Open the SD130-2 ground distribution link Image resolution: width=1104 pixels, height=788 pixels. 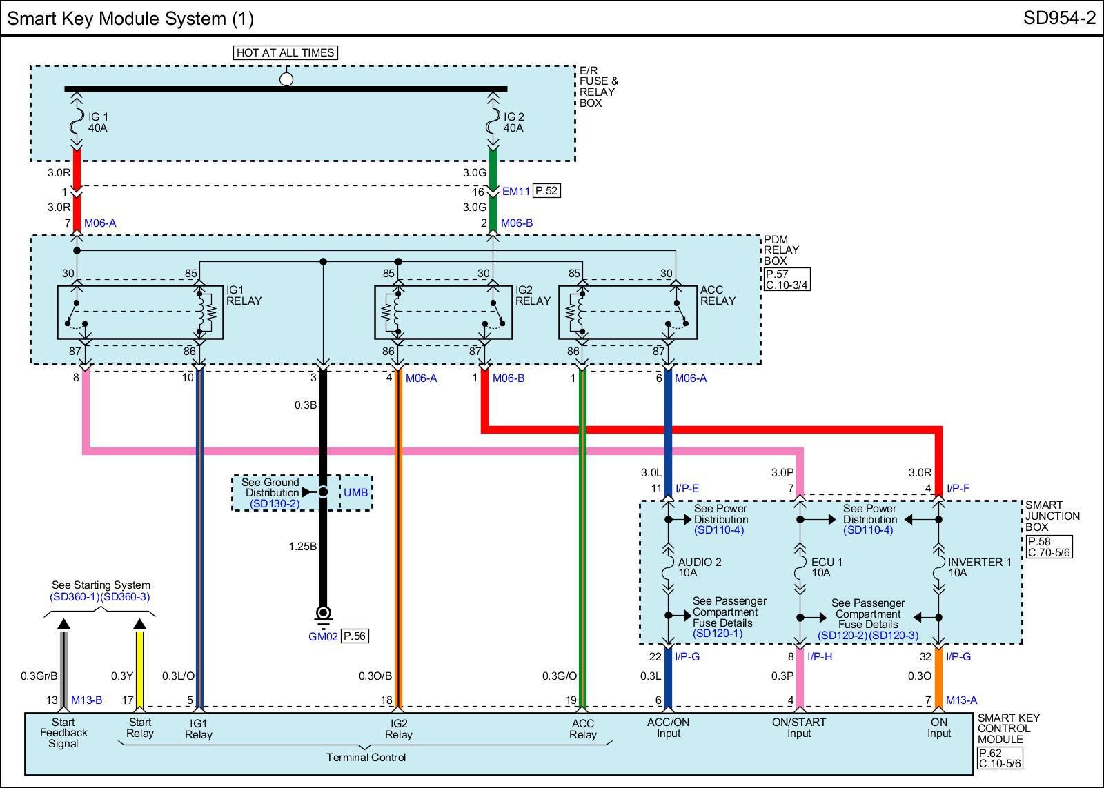tap(274, 504)
